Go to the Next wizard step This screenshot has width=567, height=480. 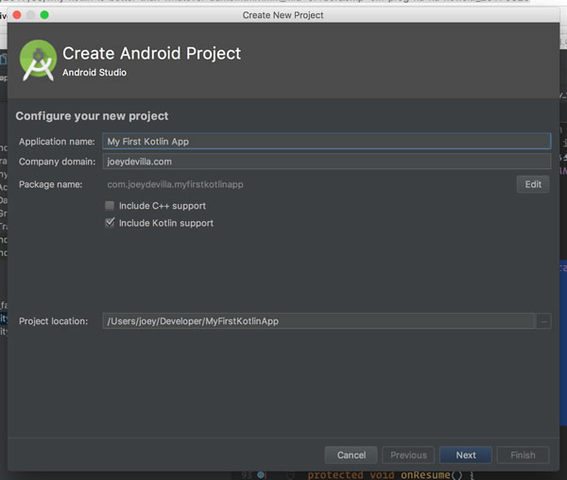(465, 454)
